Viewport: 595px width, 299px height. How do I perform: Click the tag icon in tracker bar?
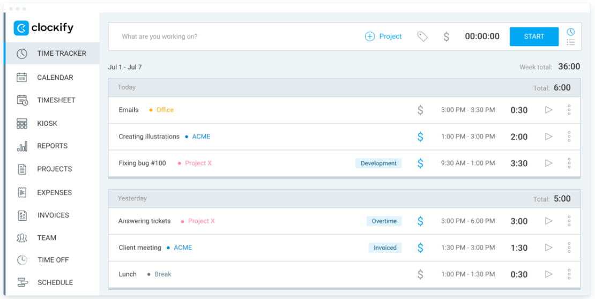(422, 36)
